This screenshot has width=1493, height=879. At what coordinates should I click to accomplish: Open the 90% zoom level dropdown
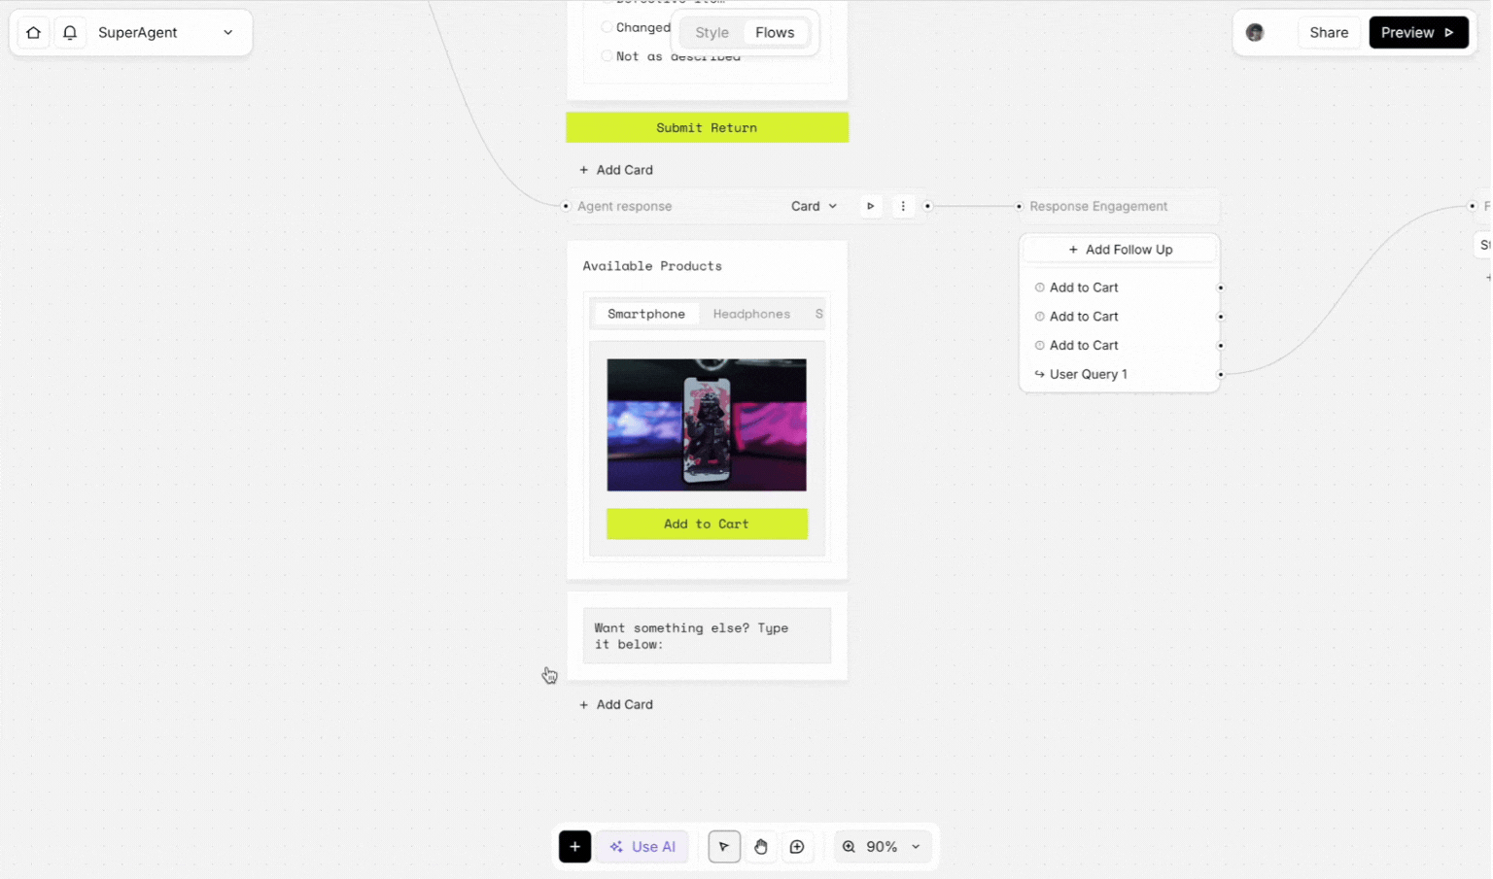882,847
